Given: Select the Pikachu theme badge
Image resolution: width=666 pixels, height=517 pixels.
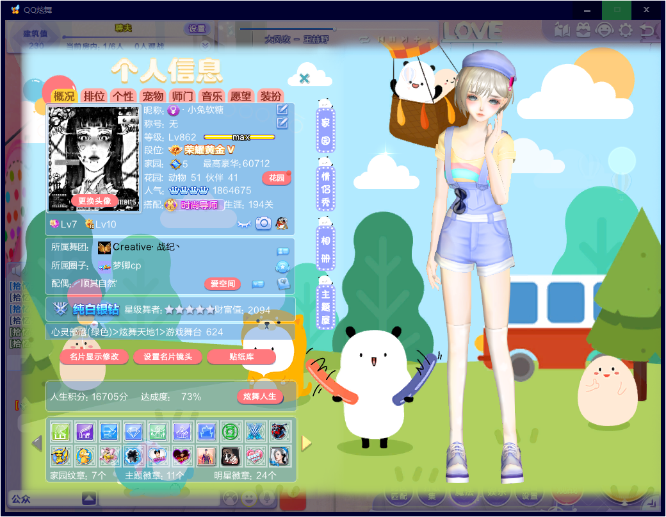Looking at the screenshot, I should pos(61,456).
